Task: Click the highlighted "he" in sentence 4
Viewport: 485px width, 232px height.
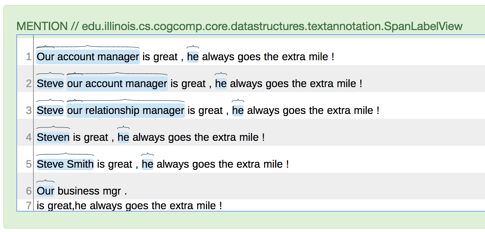Action: tap(123, 138)
